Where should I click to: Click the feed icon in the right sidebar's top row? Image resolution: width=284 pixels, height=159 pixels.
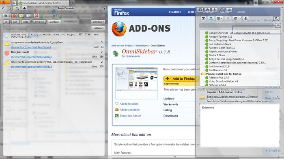pos(222,10)
